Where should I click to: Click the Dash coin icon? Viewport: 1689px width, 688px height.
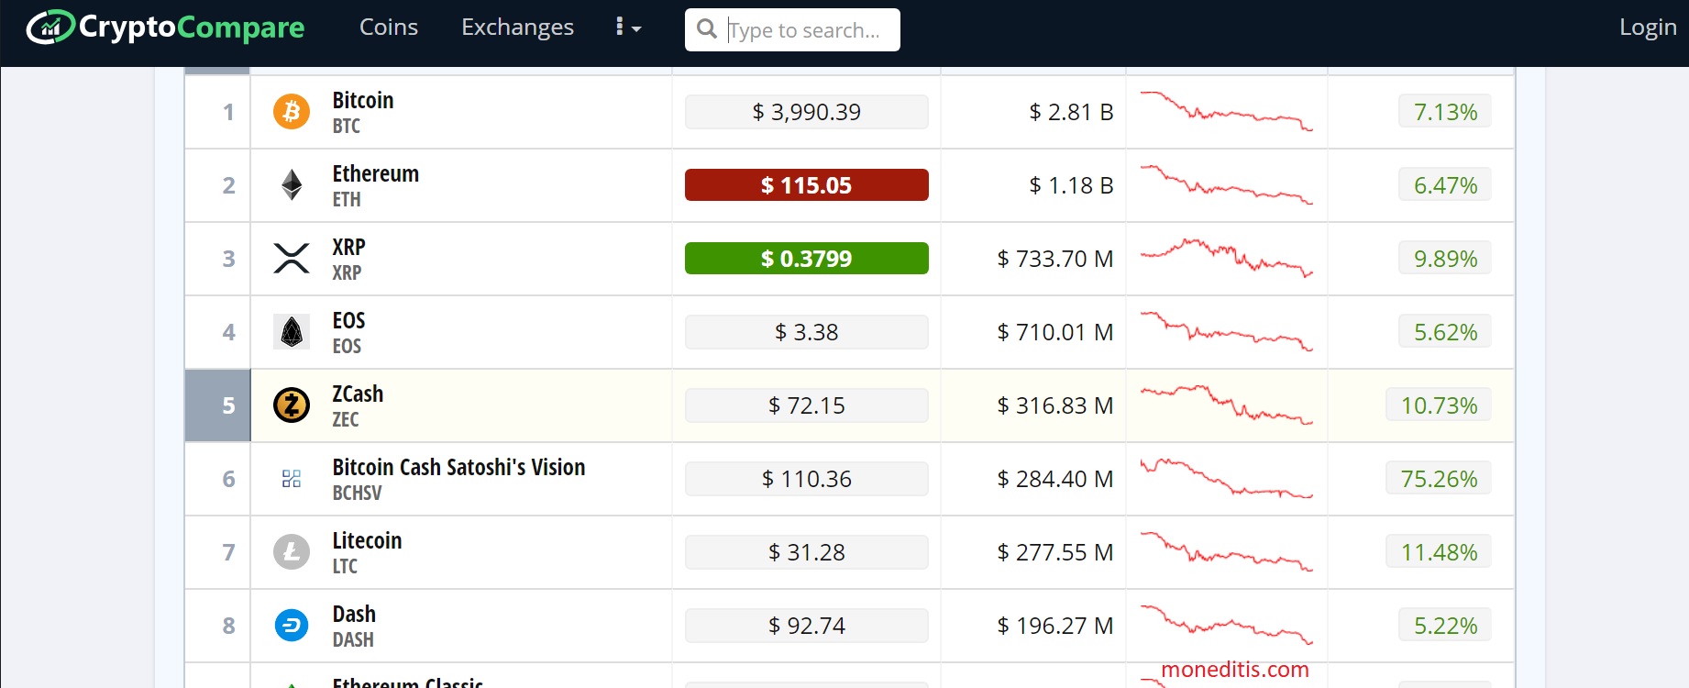pos(292,626)
